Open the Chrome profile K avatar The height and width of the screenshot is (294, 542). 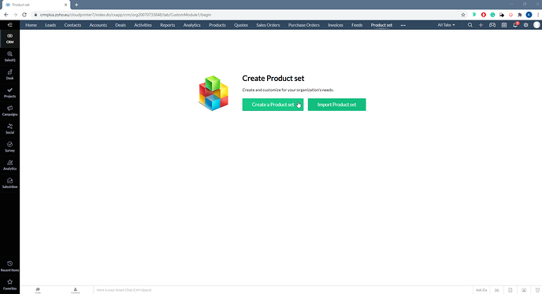click(x=529, y=15)
